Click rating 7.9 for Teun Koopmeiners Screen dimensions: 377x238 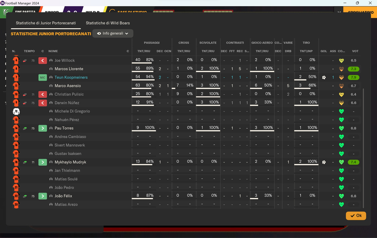353,77
